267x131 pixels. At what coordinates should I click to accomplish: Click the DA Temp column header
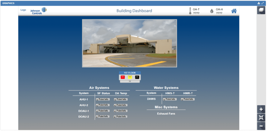pos(121,93)
